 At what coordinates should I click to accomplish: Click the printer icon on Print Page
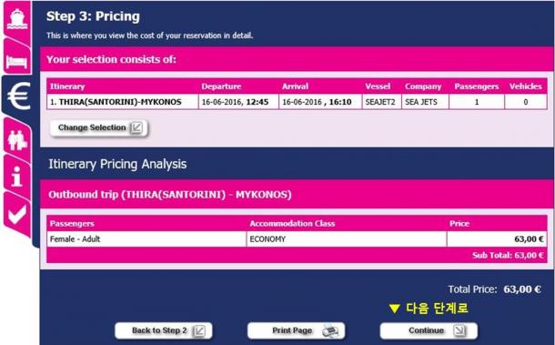coord(330,330)
